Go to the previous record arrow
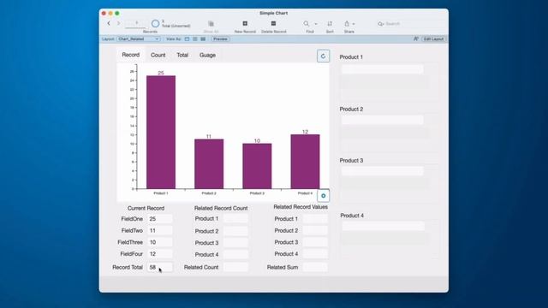 tap(109, 23)
